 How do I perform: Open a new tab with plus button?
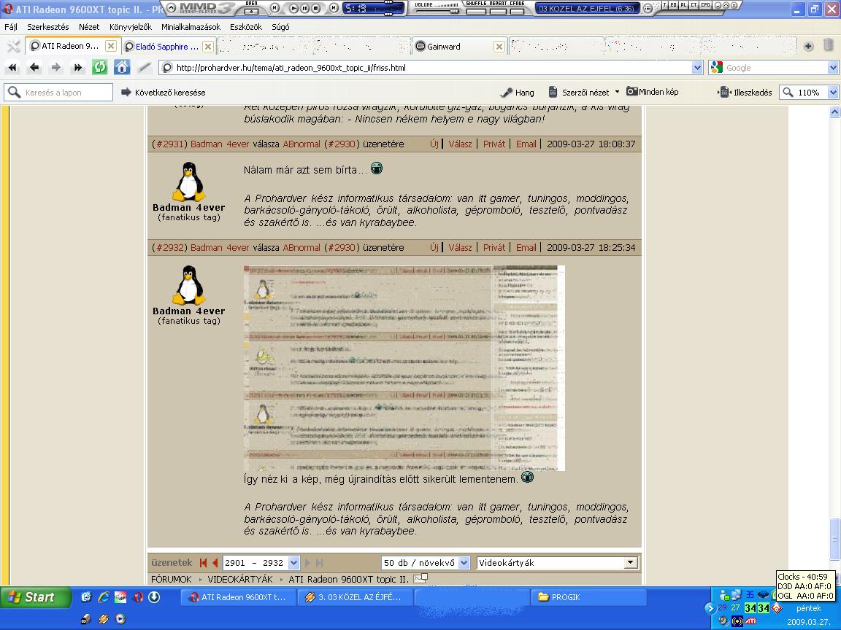coord(808,46)
